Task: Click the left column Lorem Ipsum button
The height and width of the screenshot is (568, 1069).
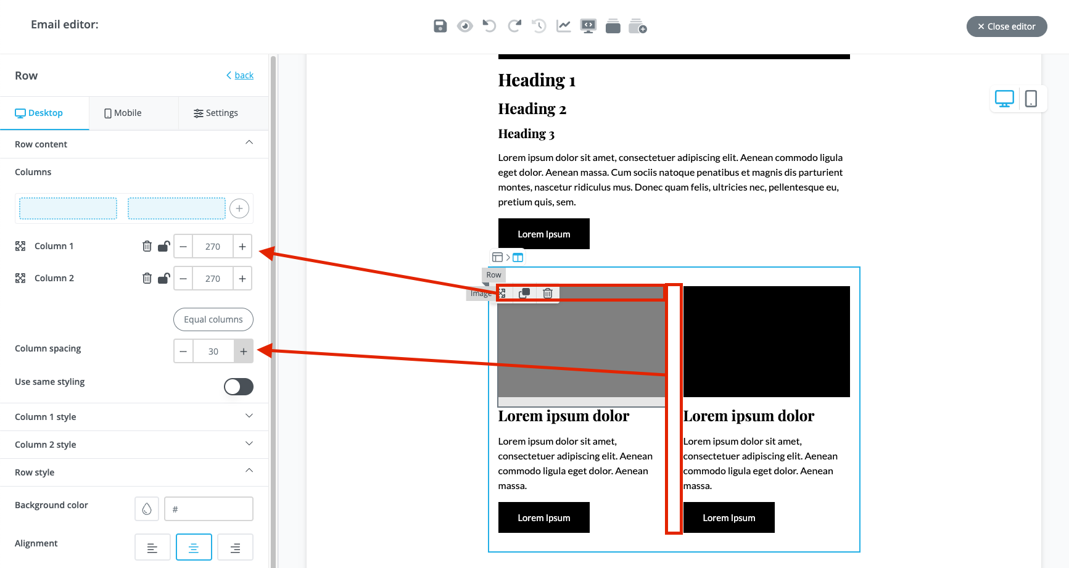Action: click(544, 517)
